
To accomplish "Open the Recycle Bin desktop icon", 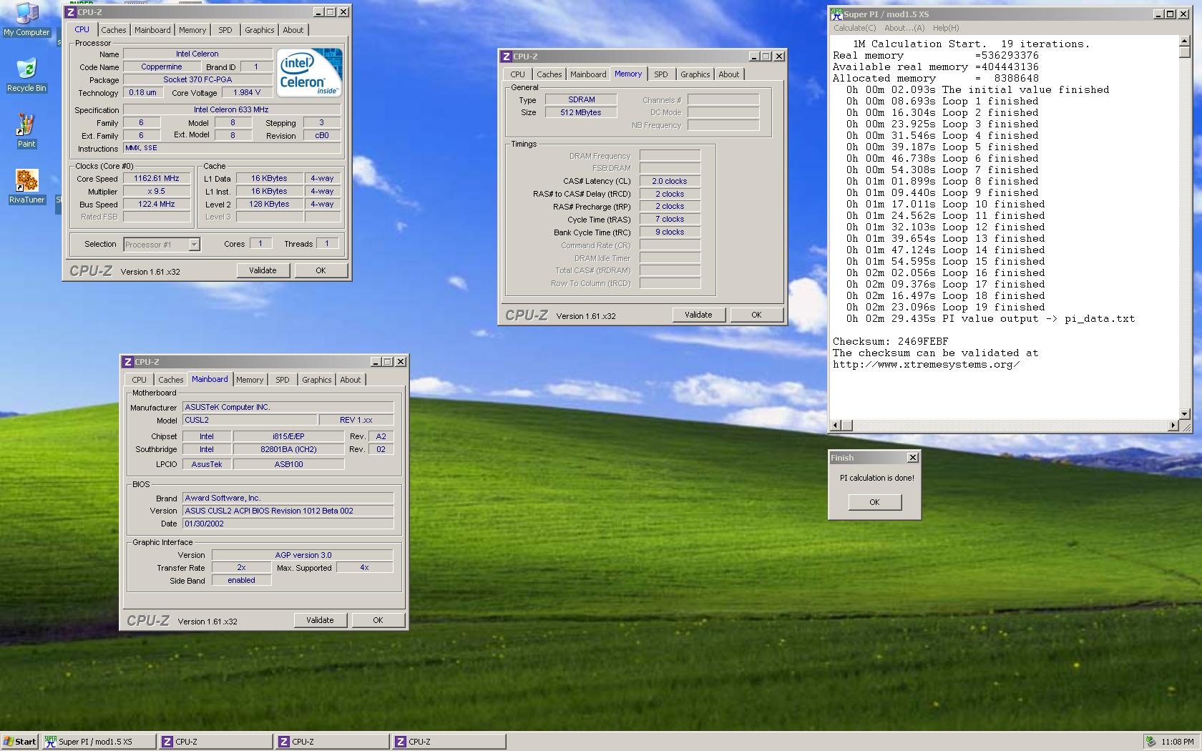I will 26,75.
